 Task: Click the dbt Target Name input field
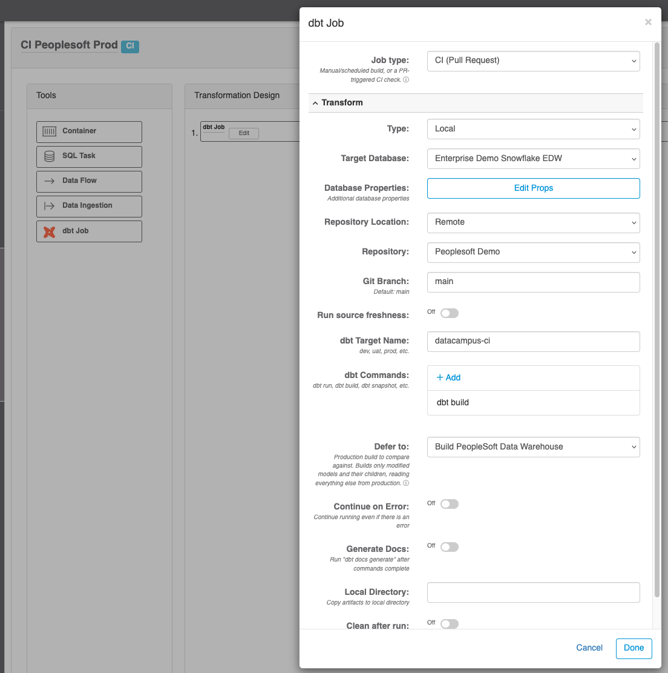point(533,341)
